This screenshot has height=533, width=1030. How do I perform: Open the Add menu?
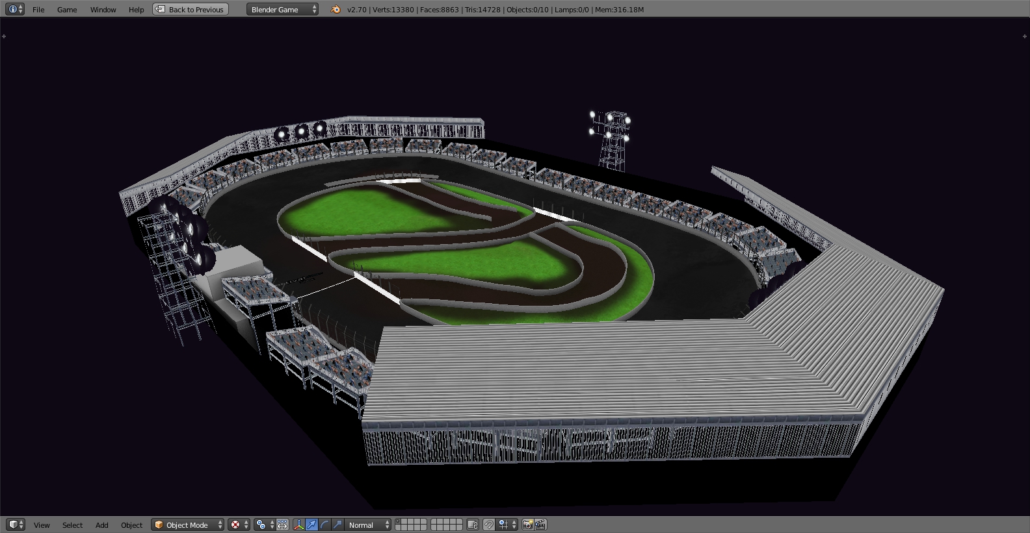102,525
